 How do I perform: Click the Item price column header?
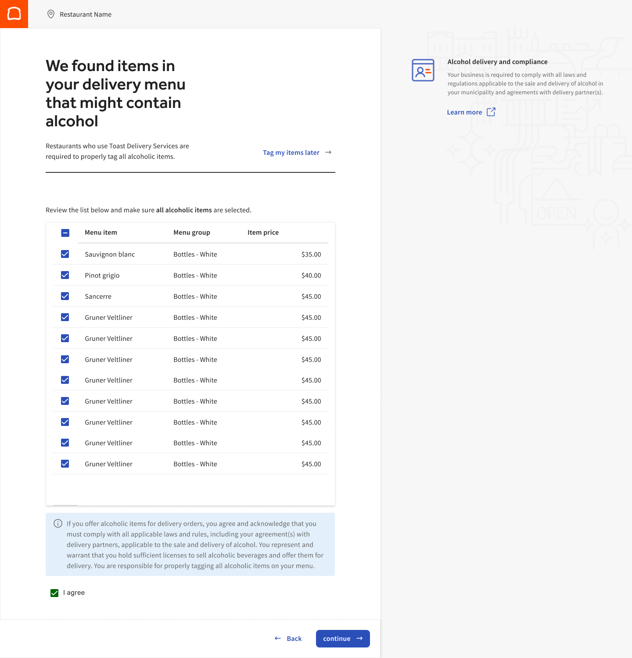[263, 232]
